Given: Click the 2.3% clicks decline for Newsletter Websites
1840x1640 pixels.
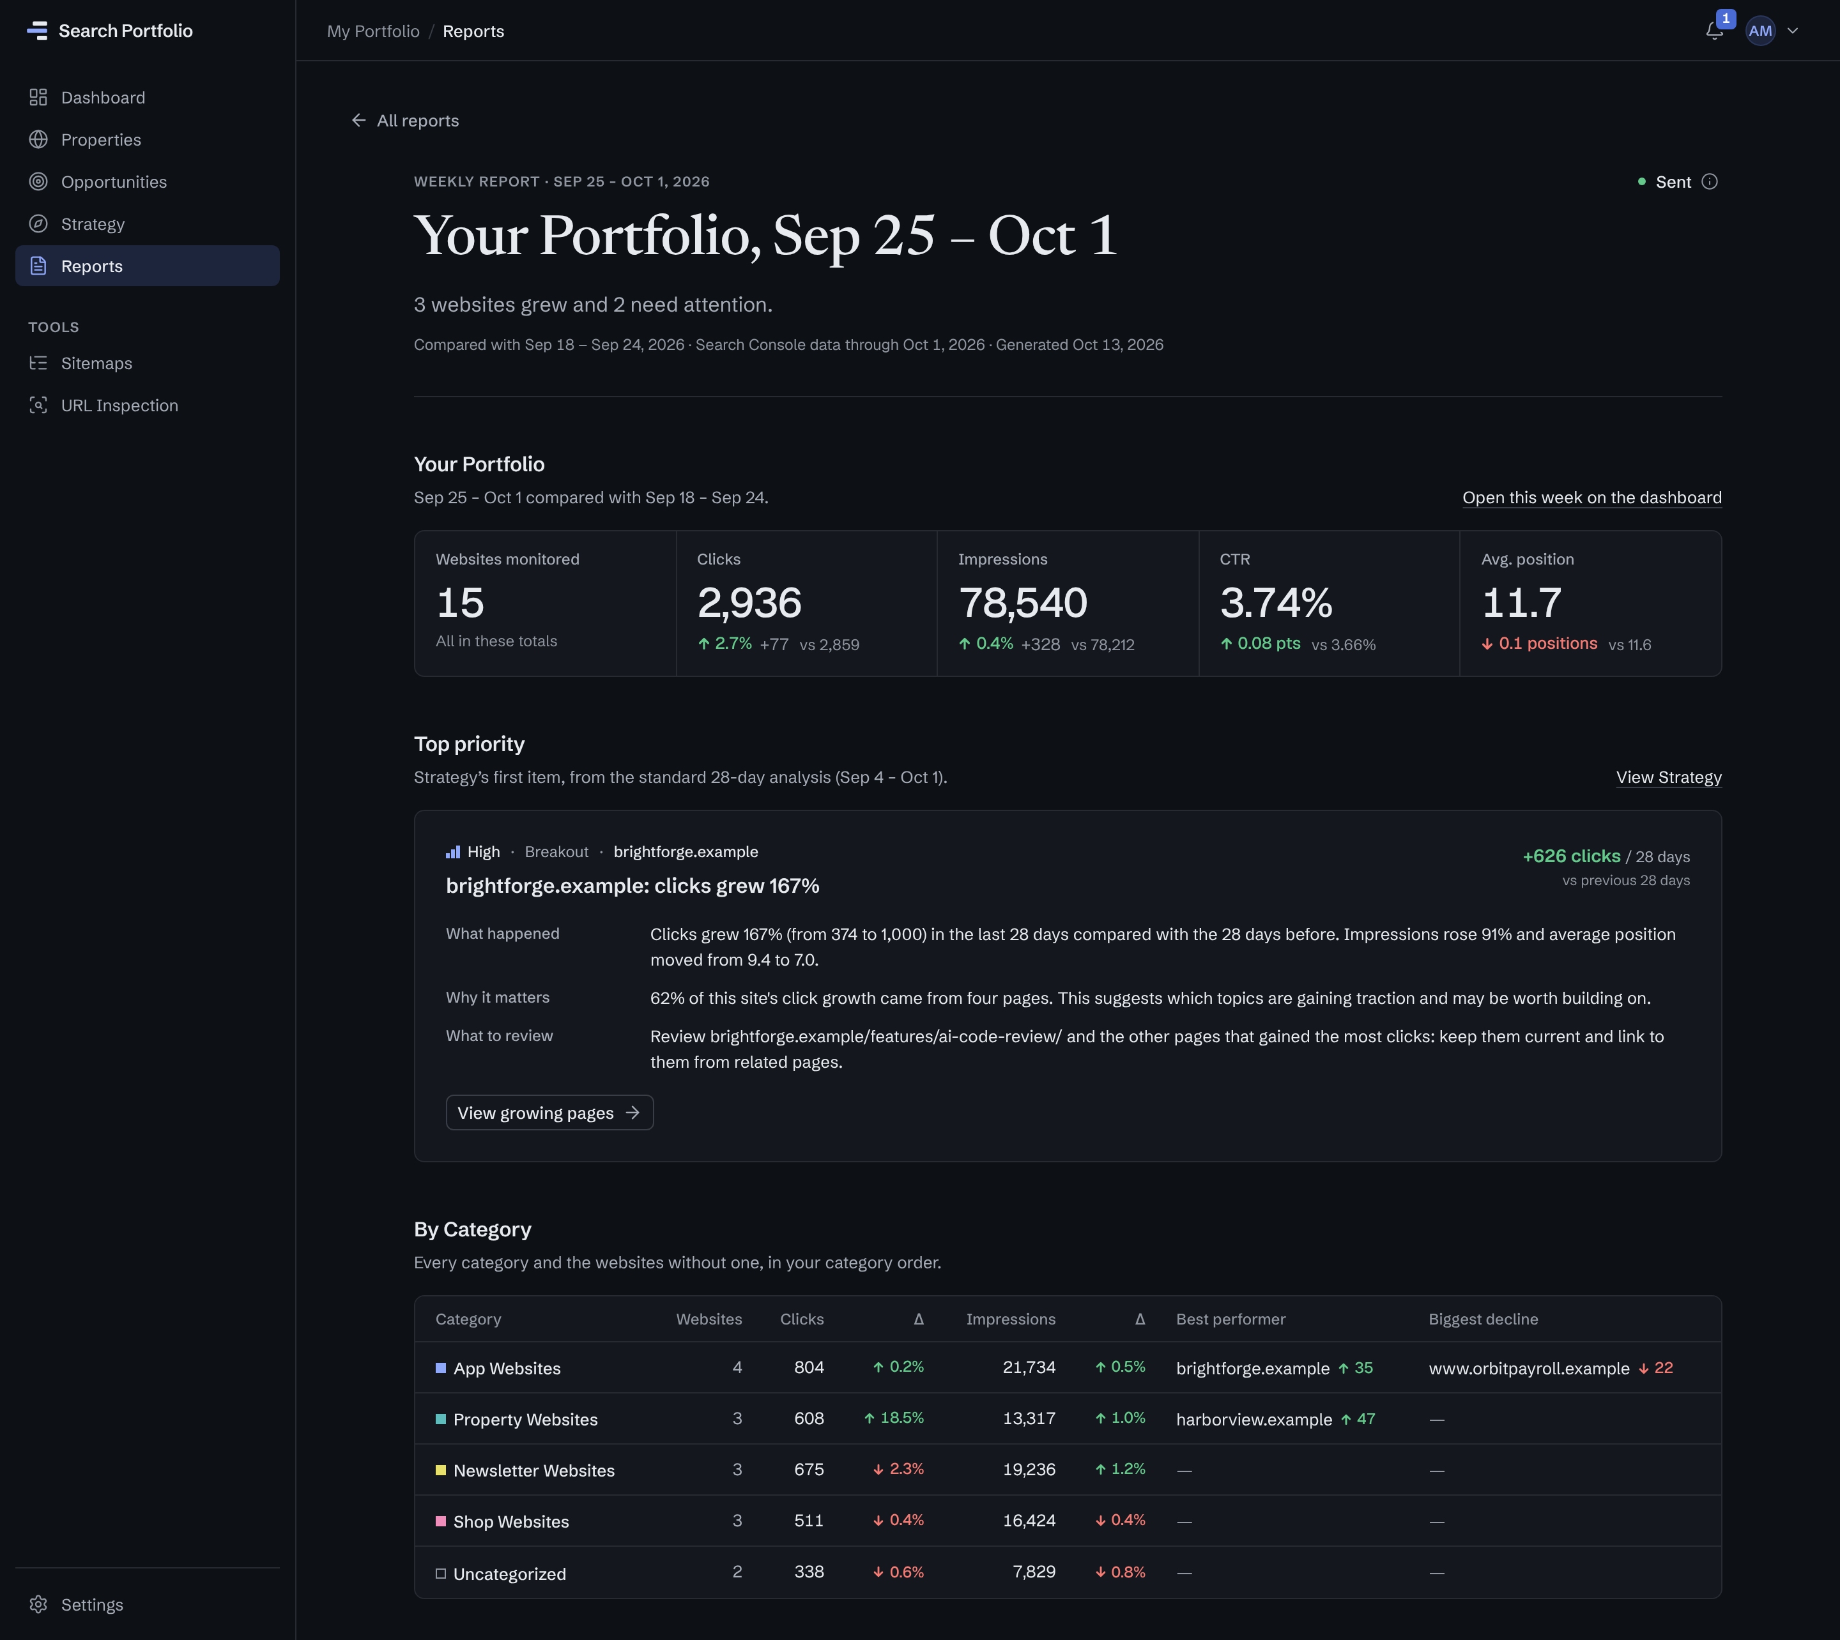Looking at the screenshot, I should coord(898,1469).
